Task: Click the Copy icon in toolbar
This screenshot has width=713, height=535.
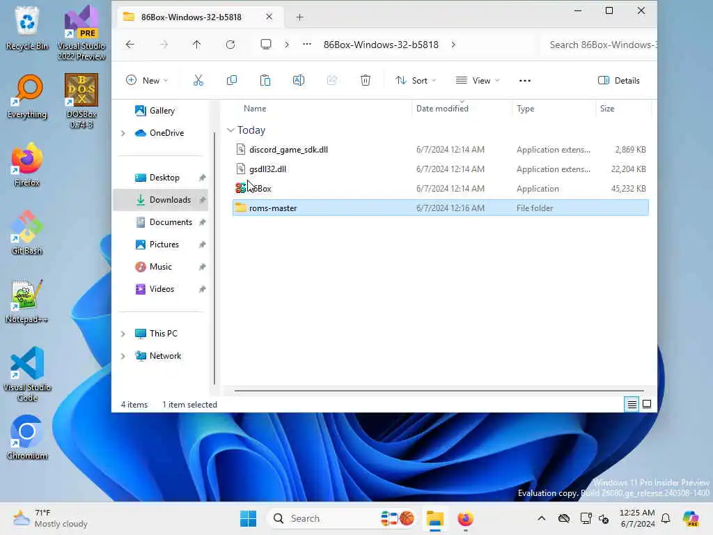Action: (x=231, y=81)
